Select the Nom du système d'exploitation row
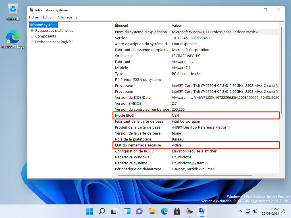Viewport: 291px width, 218px height. pyautogui.click(x=196, y=32)
